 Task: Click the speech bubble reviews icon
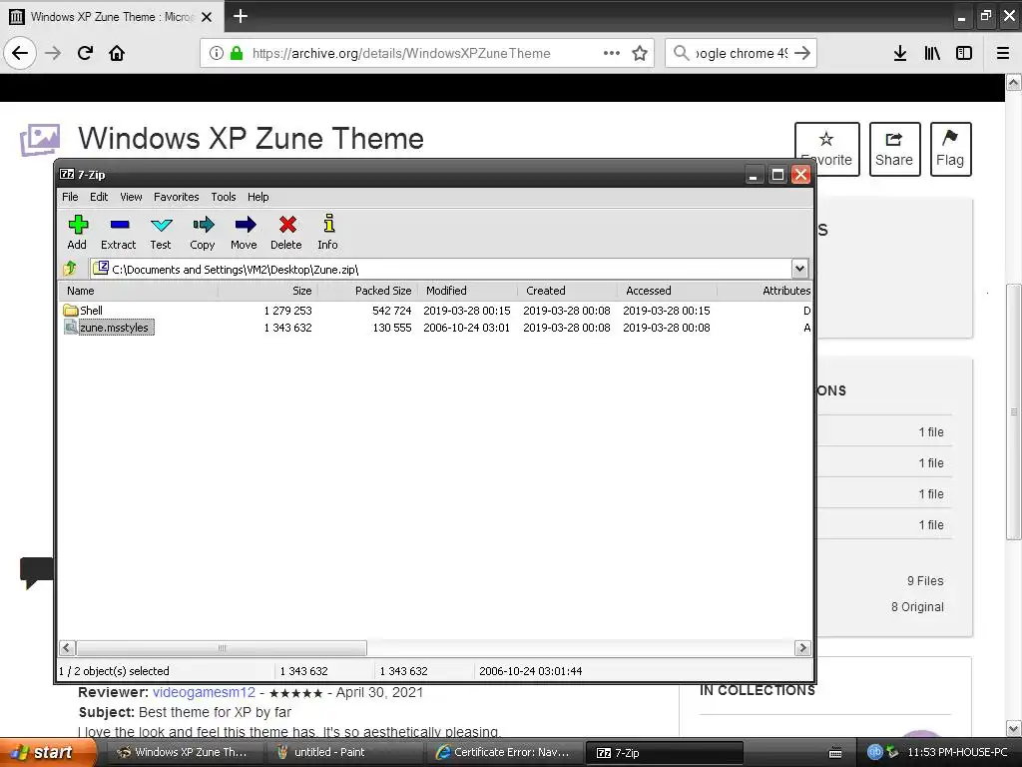(36, 572)
